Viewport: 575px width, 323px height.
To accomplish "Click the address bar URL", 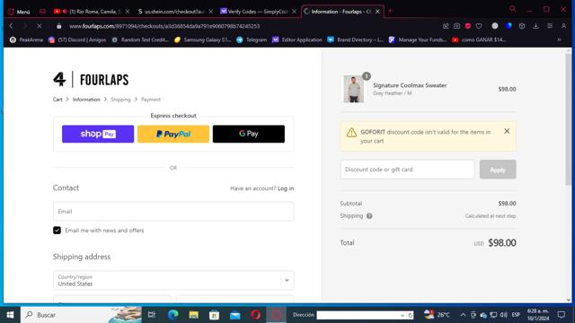I will (x=164, y=26).
